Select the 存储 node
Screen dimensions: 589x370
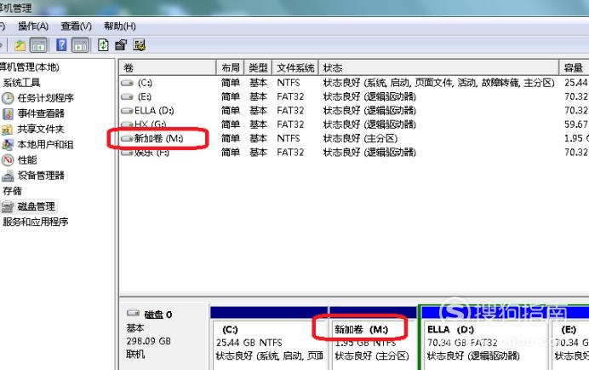click(13, 191)
